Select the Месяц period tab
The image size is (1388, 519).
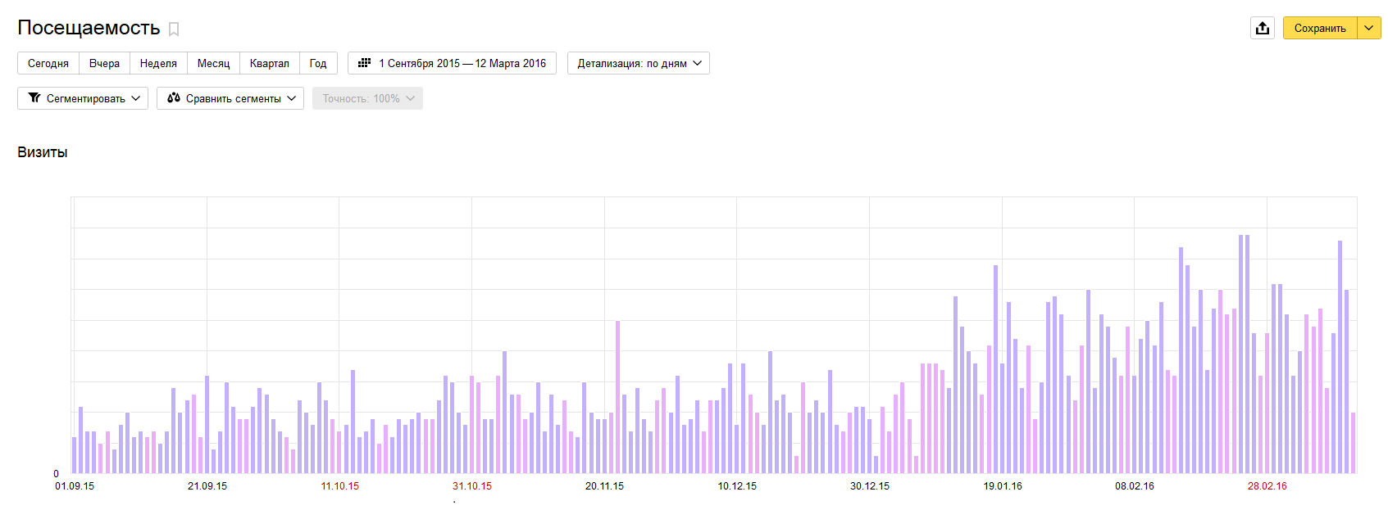click(213, 63)
